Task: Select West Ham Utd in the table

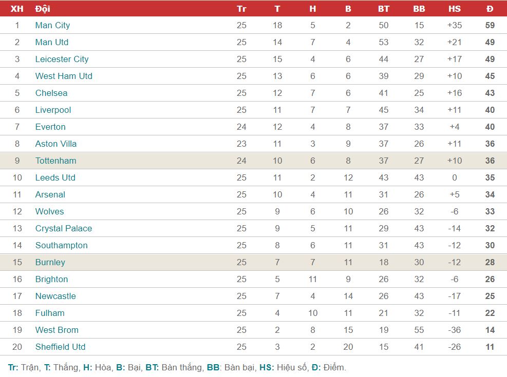Action: pos(64,76)
